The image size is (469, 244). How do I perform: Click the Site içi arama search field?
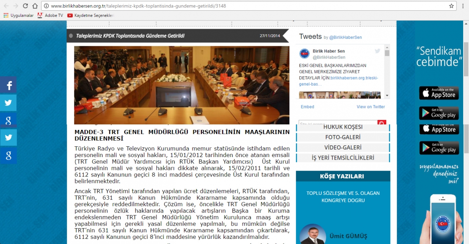coord(338,123)
